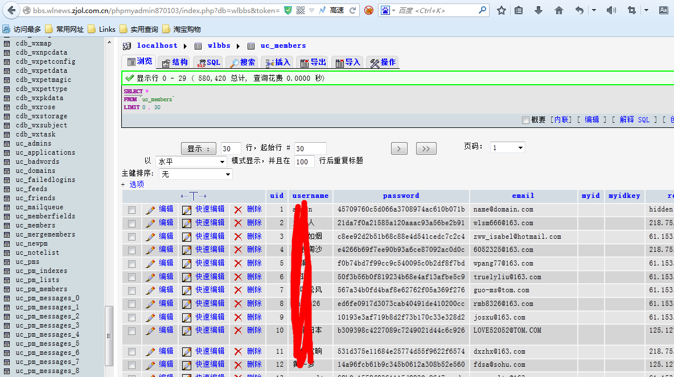This screenshot has width=674, height=377.
Task: Open the 水平 display mode dropdown
Action: pyautogui.click(x=191, y=161)
